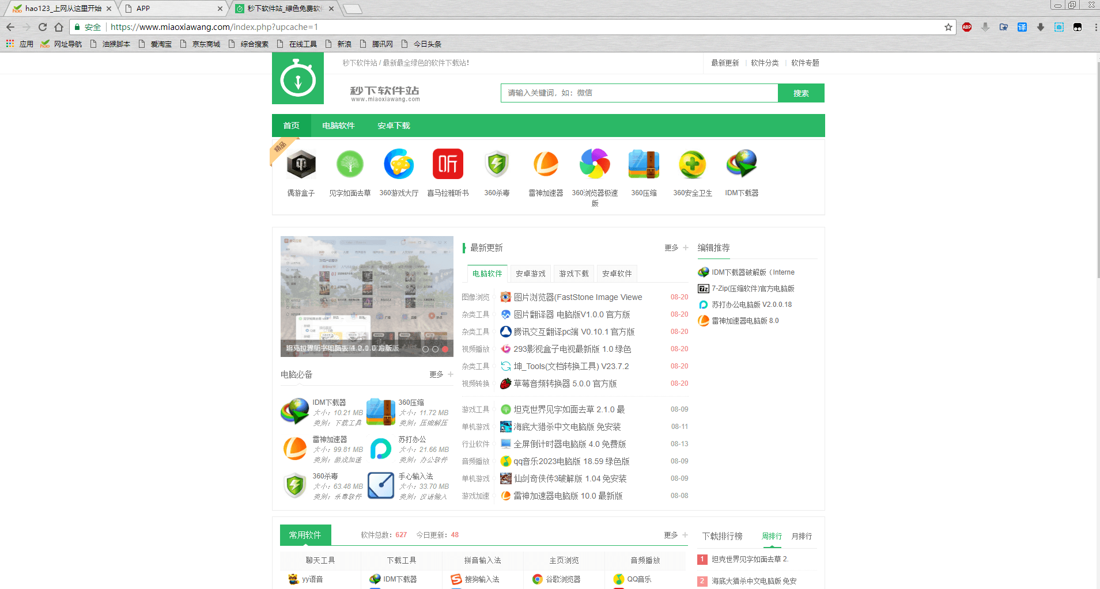
Task: Click the 苏打办公 icon under 电脑必备
Action: point(380,449)
